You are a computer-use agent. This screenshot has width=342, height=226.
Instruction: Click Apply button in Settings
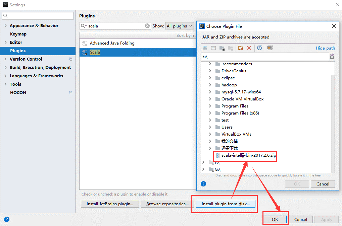tap(327, 220)
